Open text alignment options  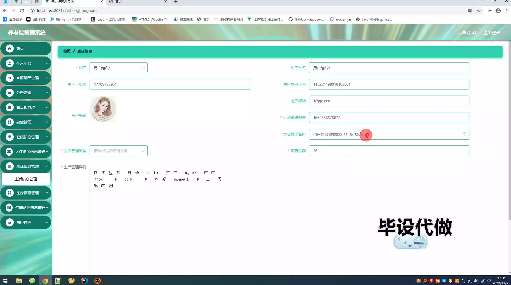[x=208, y=179]
